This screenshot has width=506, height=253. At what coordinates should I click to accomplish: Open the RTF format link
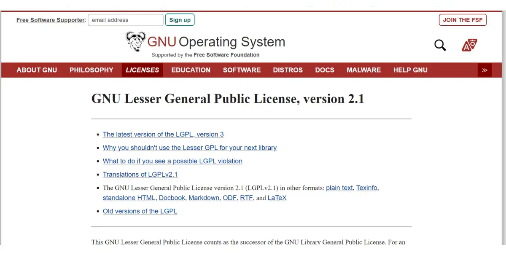246,198
